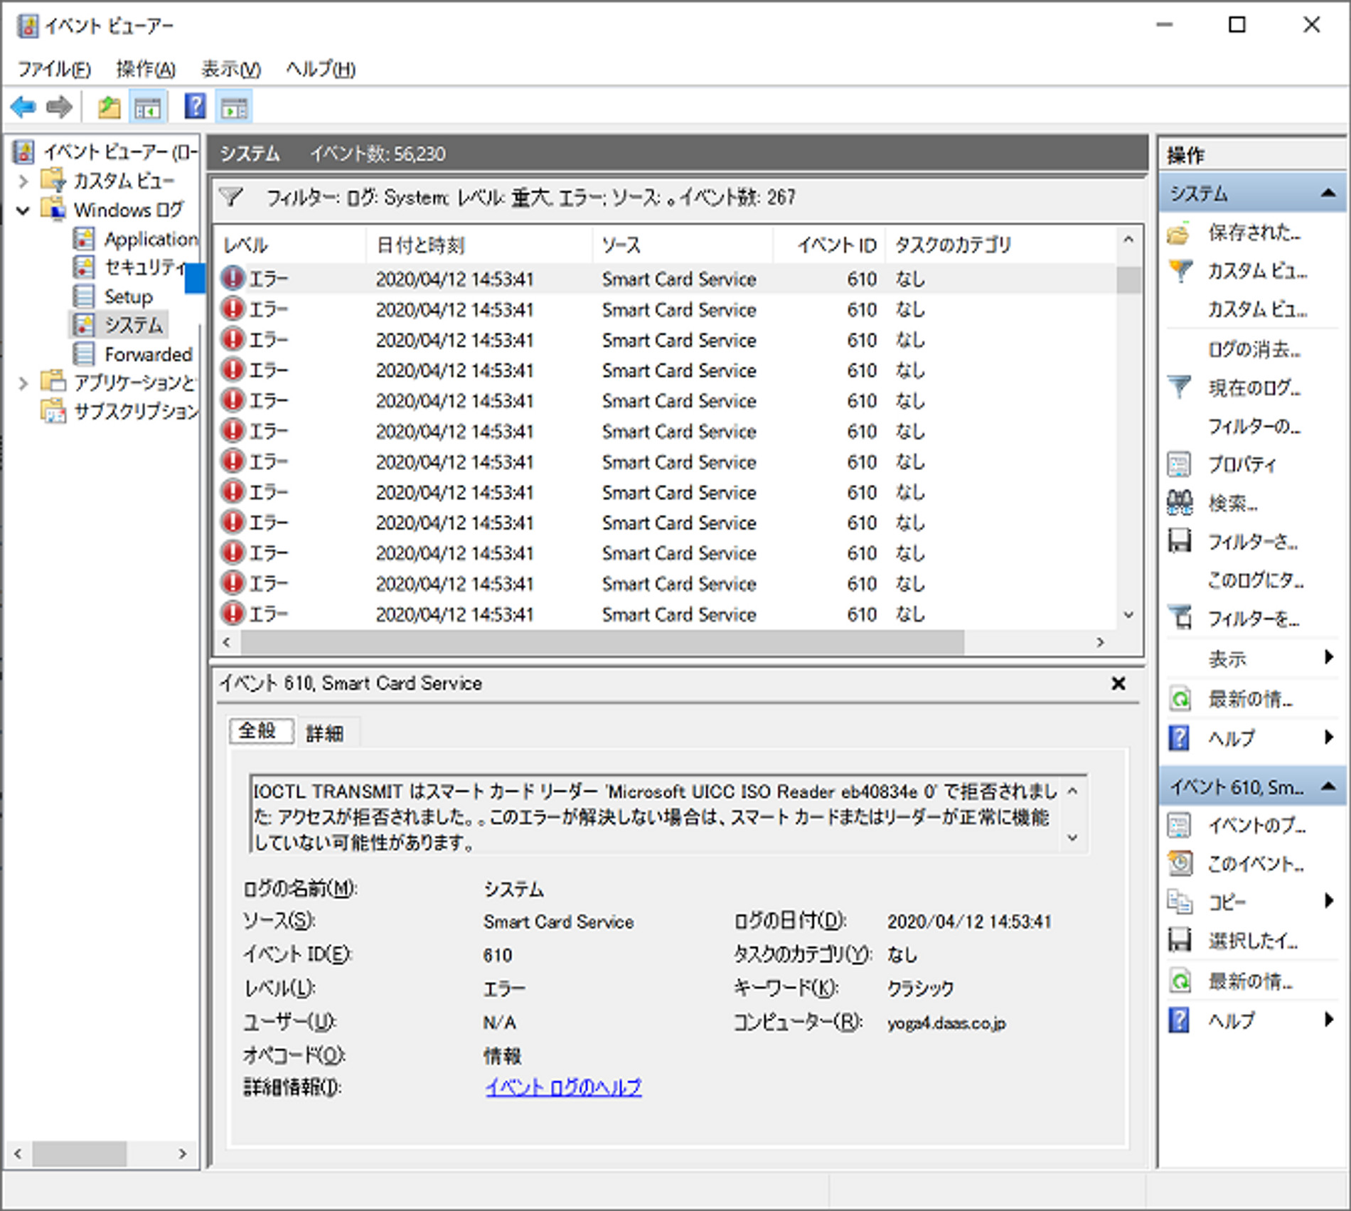The width and height of the screenshot is (1351, 1211).
Task: Click the filter funnel icon for 現在のログ
Action: pos(1180,388)
